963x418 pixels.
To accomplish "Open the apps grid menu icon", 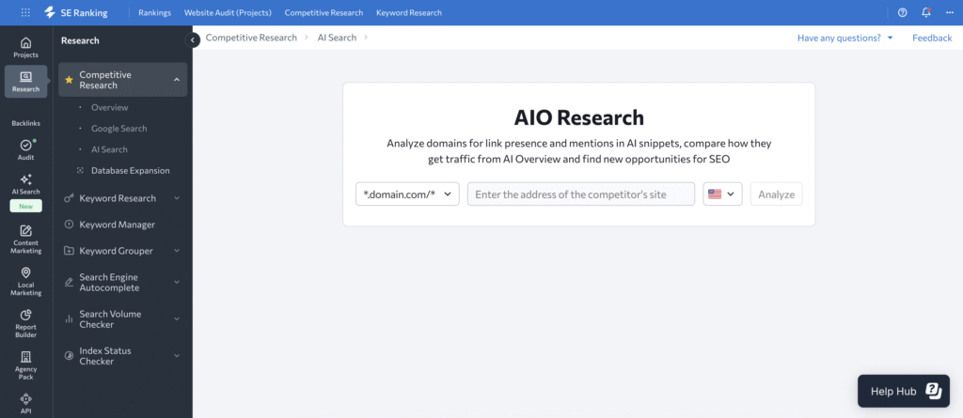I will pyautogui.click(x=25, y=12).
